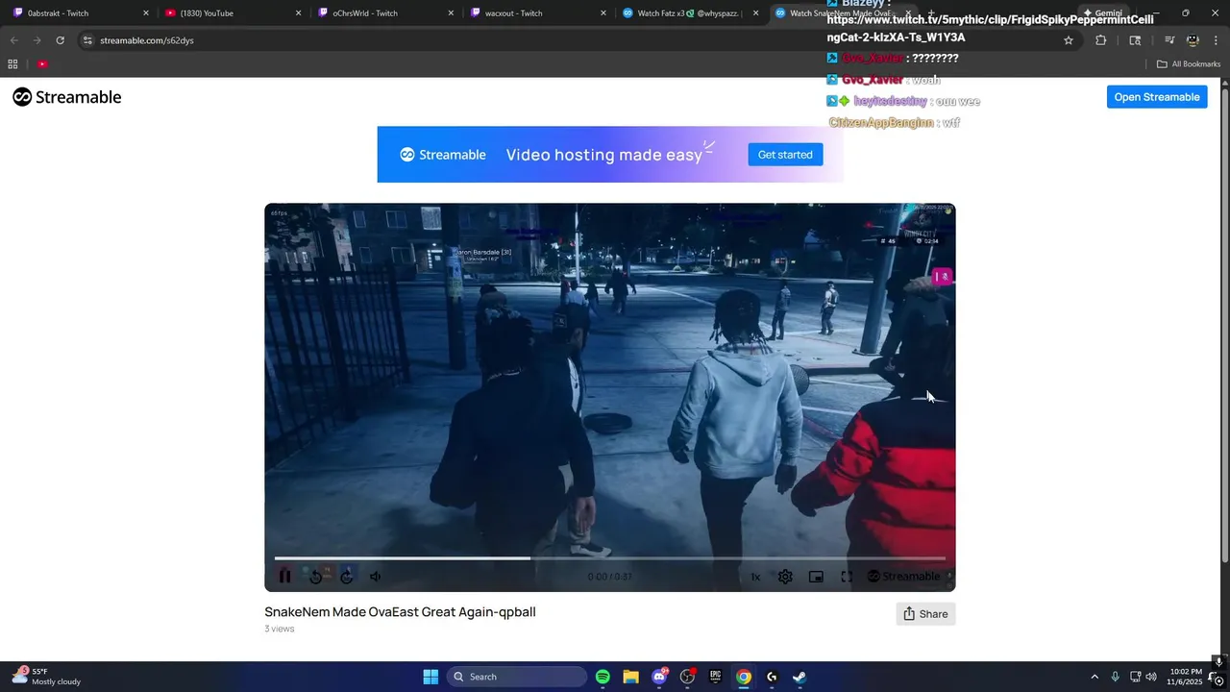Screen dimensions: 1230x692
Task: View site information icon in address bar
Action: [87, 40]
